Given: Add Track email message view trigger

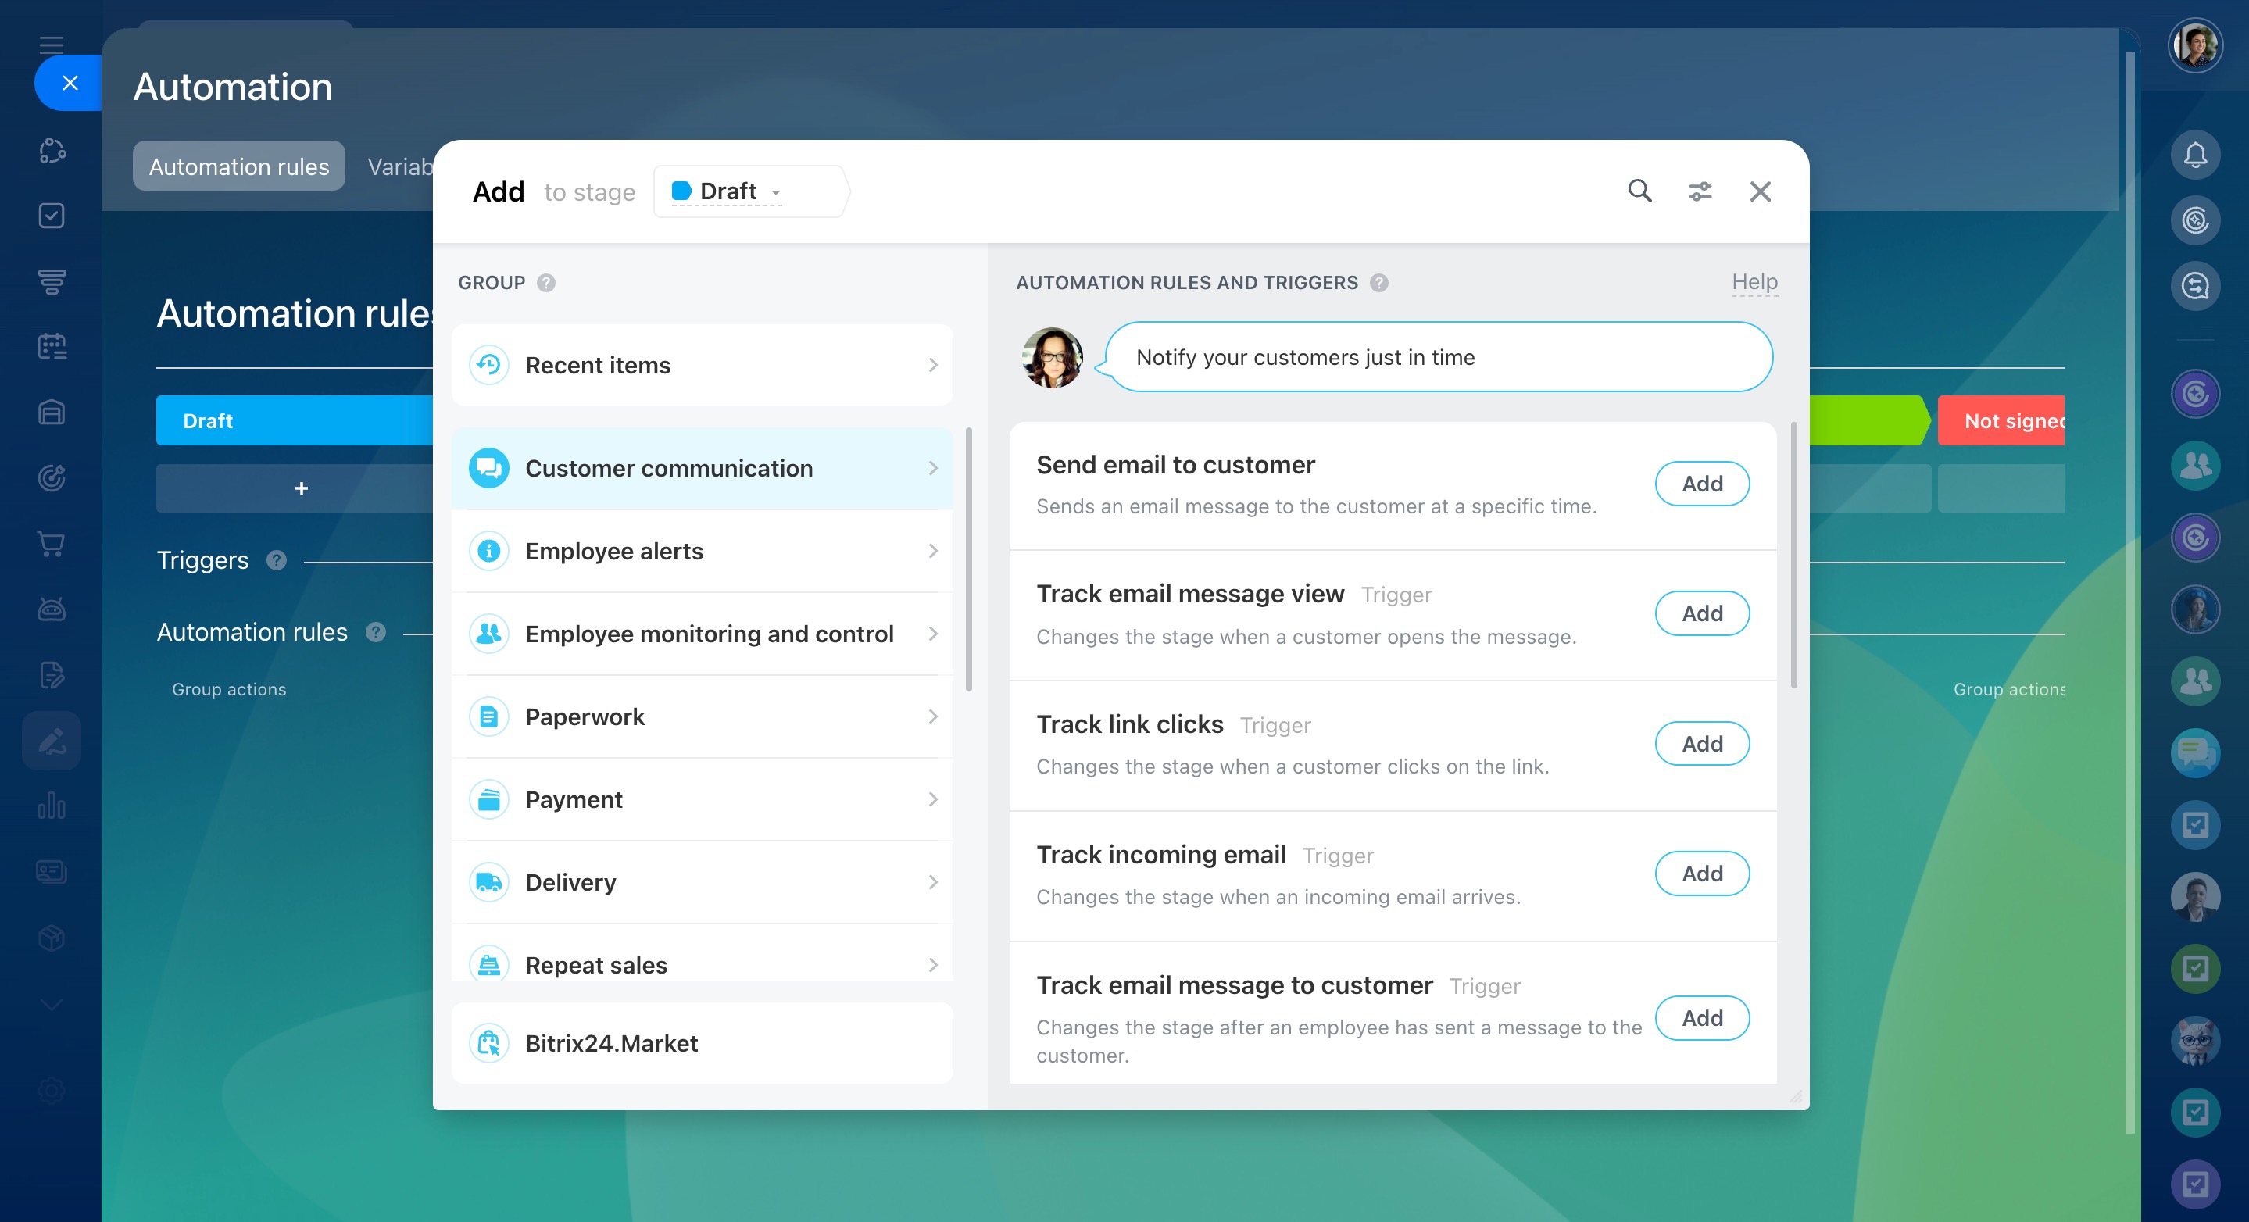Looking at the screenshot, I should click(1701, 613).
